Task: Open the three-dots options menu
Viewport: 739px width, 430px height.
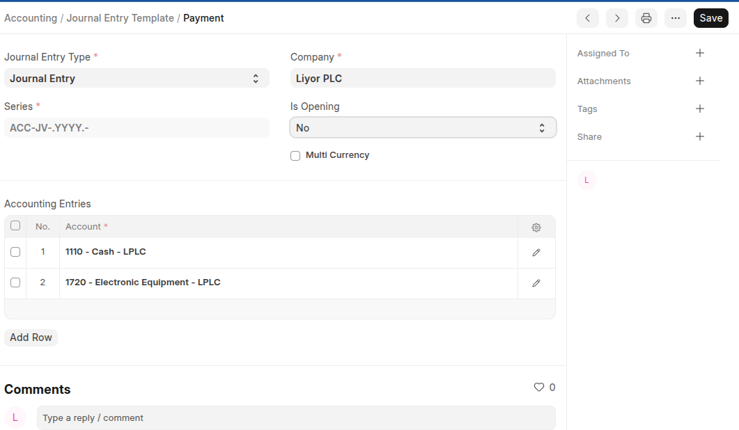Action: tap(675, 18)
